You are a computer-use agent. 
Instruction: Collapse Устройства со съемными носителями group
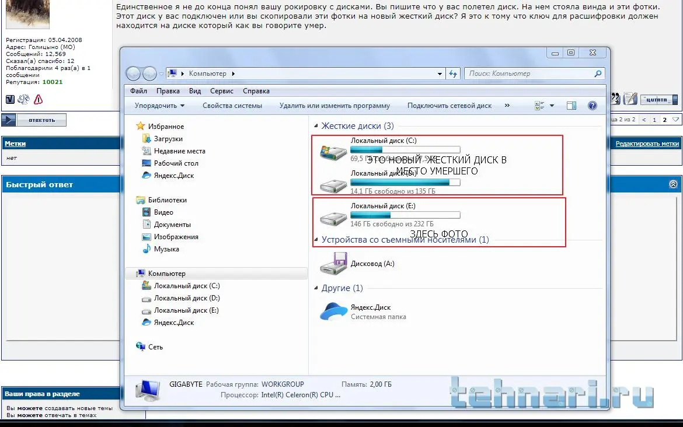tap(316, 239)
